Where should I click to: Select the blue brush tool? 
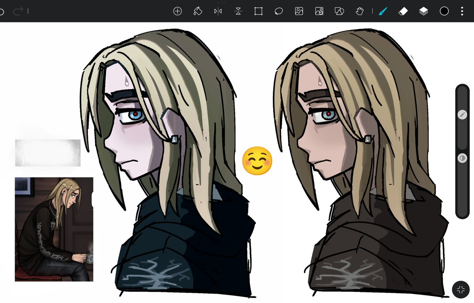pos(383,11)
